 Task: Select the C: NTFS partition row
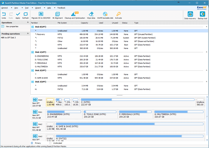(x=119, y=45)
